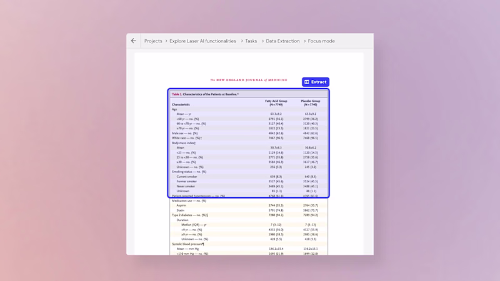Open the Projects breadcrumb

click(153, 41)
